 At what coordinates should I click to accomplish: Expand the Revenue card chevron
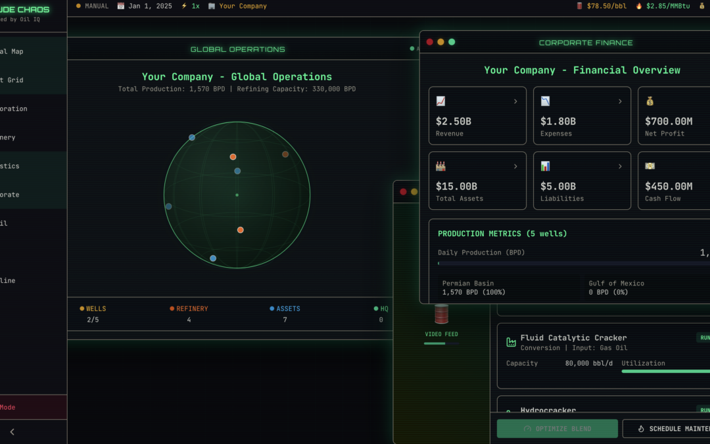pyautogui.click(x=515, y=101)
